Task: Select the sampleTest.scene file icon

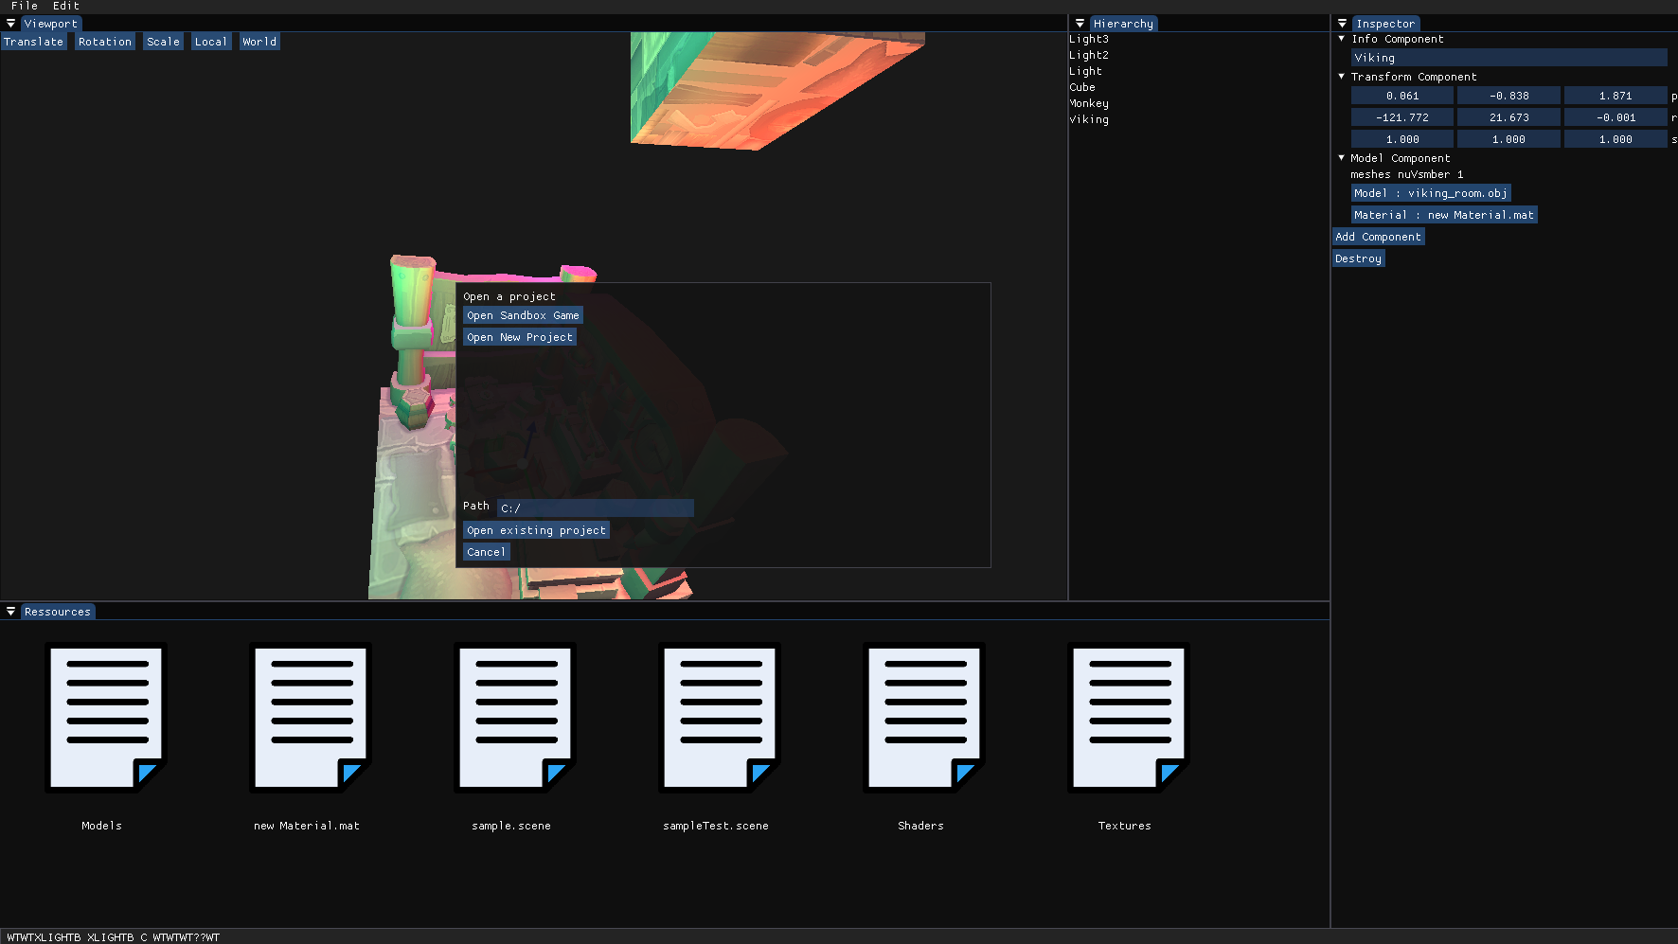Action: point(720,718)
